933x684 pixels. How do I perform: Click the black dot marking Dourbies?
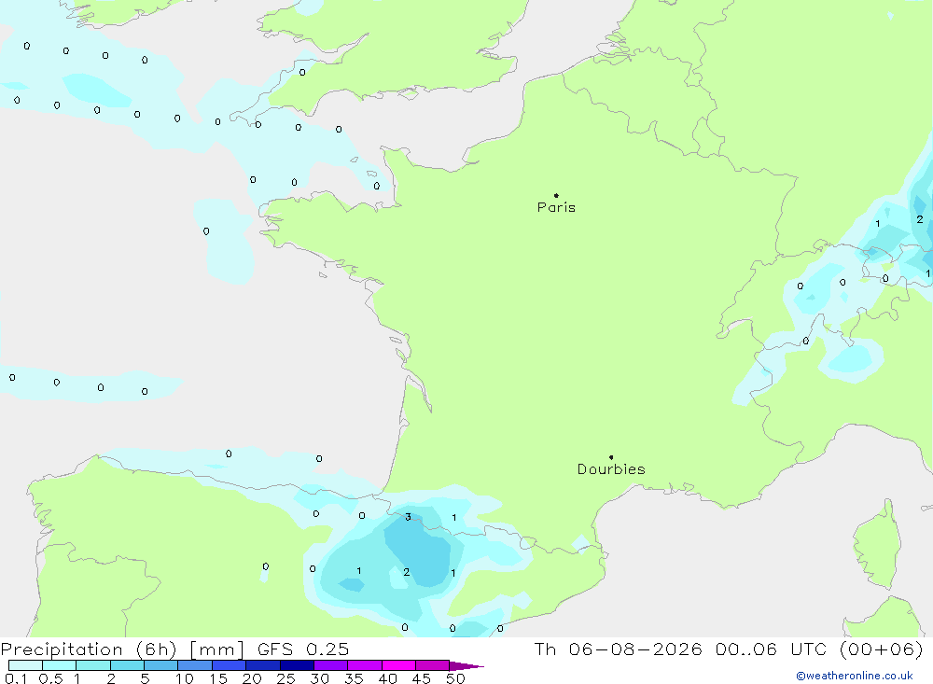611,457
